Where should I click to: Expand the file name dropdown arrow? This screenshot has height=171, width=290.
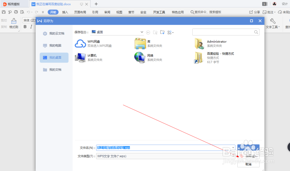[x=233, y=147]
